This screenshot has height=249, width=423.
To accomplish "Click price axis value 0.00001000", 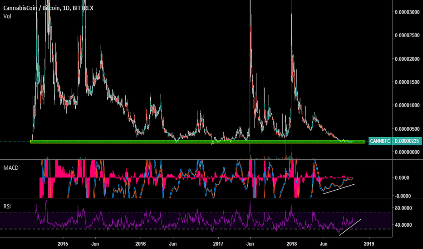I will (407, 105).
